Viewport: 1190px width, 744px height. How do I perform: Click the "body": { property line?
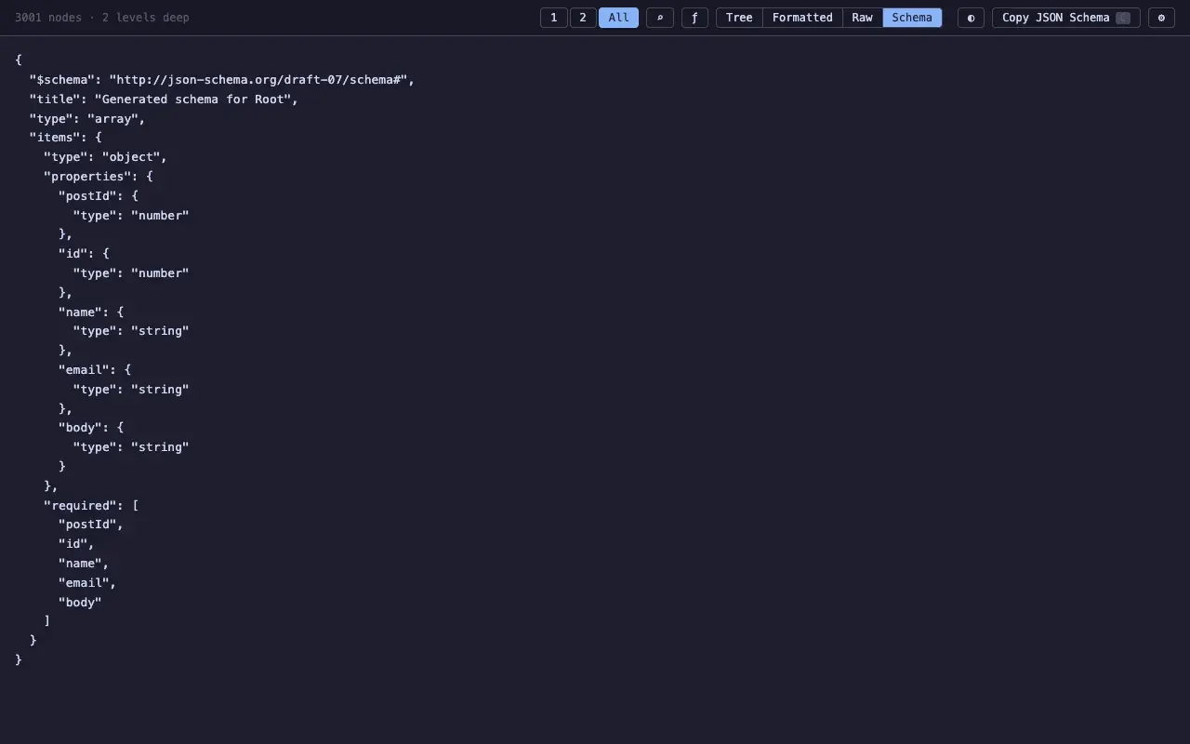click(x=91, y=428)
